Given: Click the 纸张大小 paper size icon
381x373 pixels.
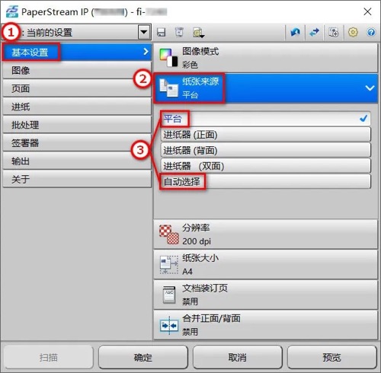Looking at the screenshot, I should tap(169, 265).
